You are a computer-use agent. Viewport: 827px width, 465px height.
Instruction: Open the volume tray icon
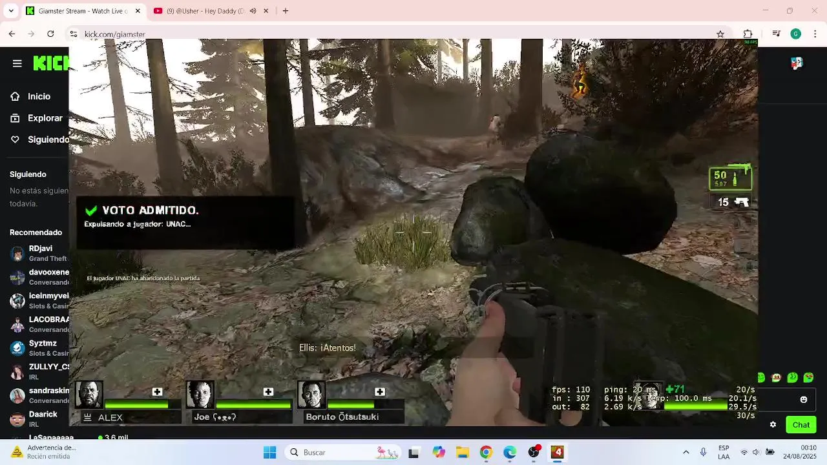click(757, 452)
